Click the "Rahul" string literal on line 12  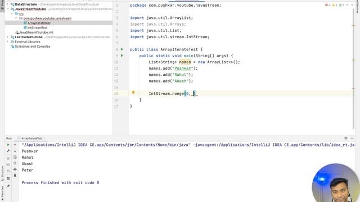(180, 75)
